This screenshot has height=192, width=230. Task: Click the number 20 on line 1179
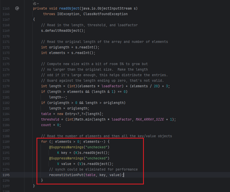point(156,86)
